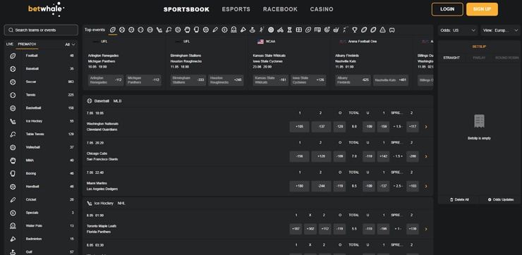Screen dimensions: 522x255
Task: Expand the Washington Nationals vs Cleveland Guardians match arrow
Action: (x=426, y=127)
